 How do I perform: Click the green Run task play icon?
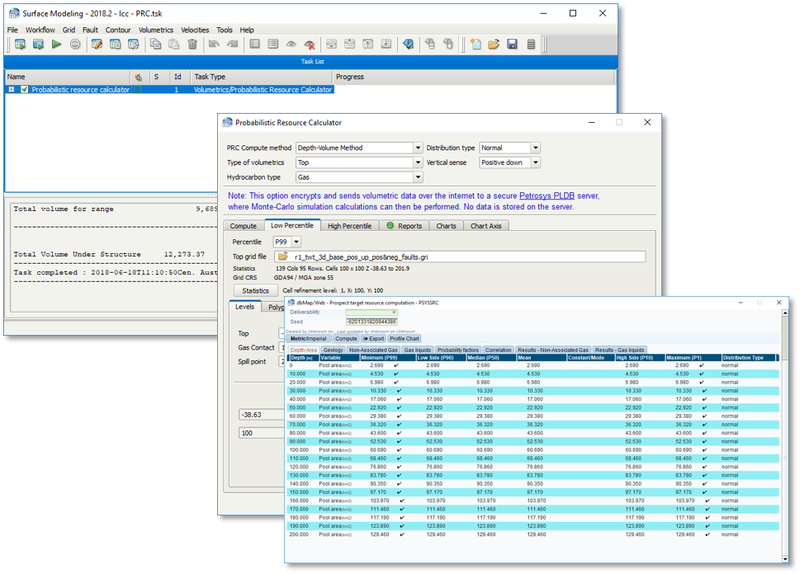click(56, 45)
